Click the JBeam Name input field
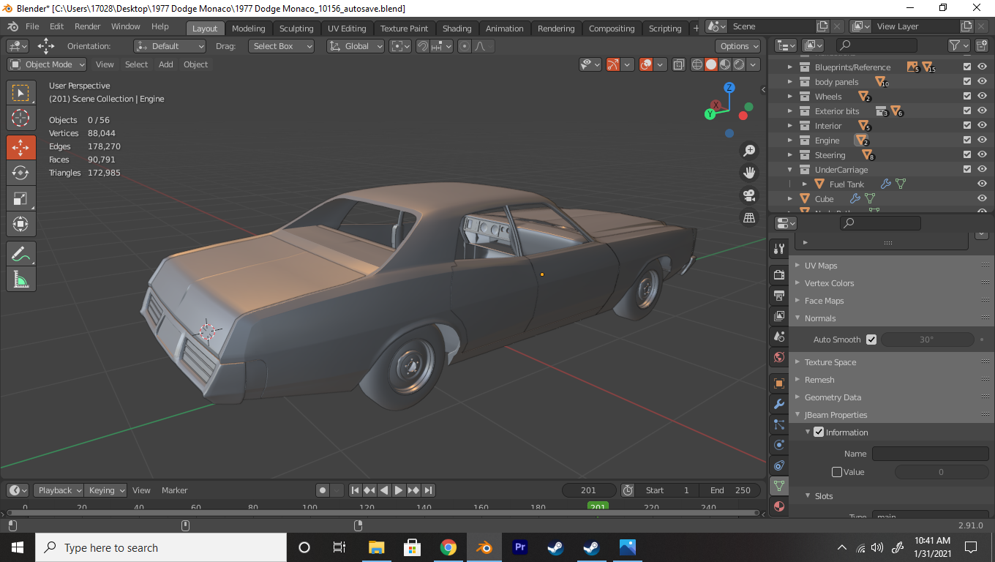The width and height of the screenshot is (995, 562). [x=930, y=454]
